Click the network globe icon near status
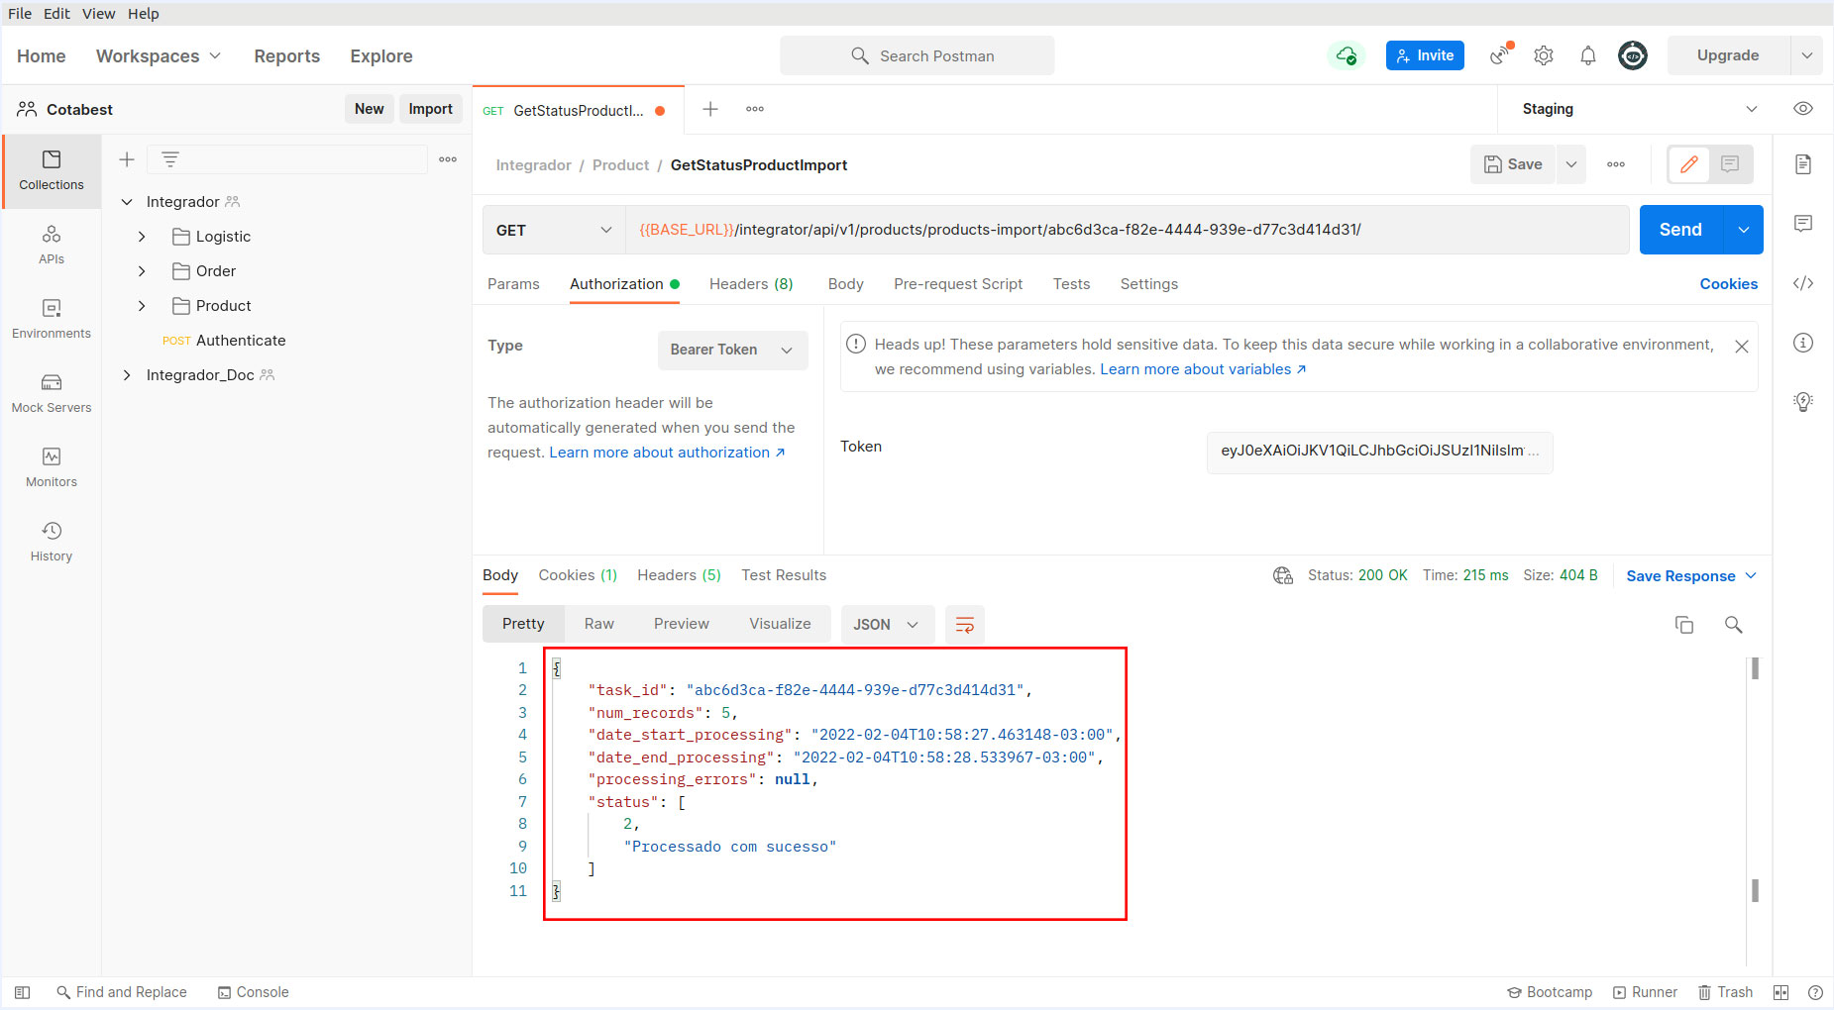The image size is (1834, 1010). (x=1283, y=575)
